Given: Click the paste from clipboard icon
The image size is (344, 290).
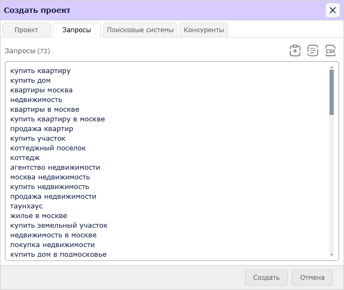Looking at the screenshot, I should pyautogui.click(x=295, y=50).
